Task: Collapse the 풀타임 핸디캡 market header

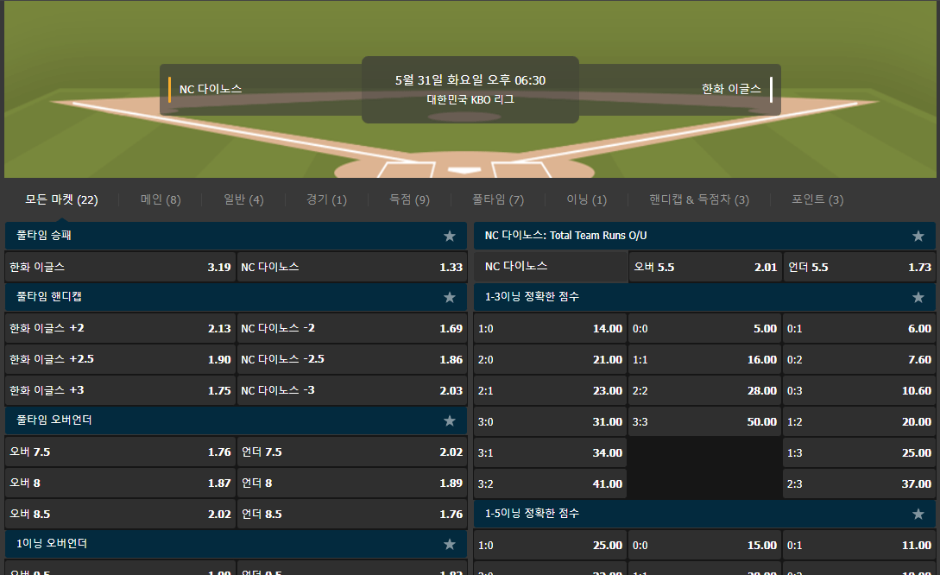Action: (236, 297)
